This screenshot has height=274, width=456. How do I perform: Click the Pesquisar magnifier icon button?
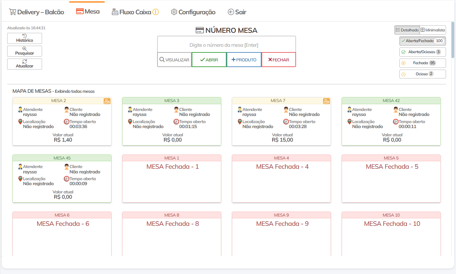point(25,51)
